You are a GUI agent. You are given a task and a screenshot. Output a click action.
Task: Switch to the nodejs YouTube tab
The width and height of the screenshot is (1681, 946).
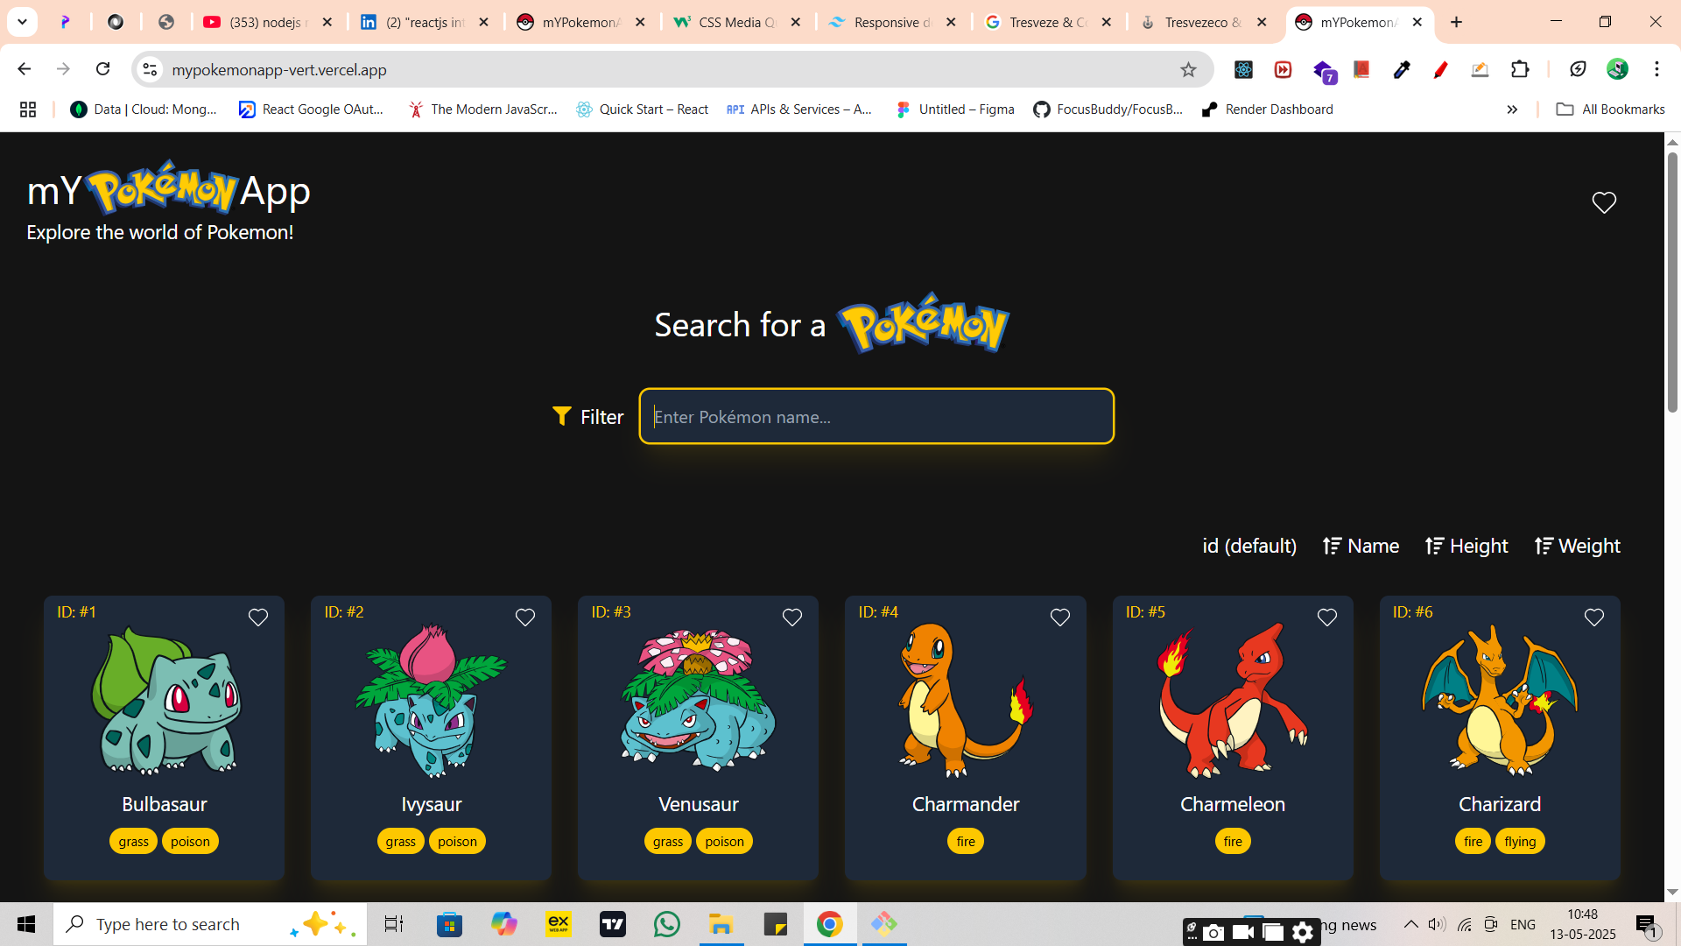[x=266, y=22]
